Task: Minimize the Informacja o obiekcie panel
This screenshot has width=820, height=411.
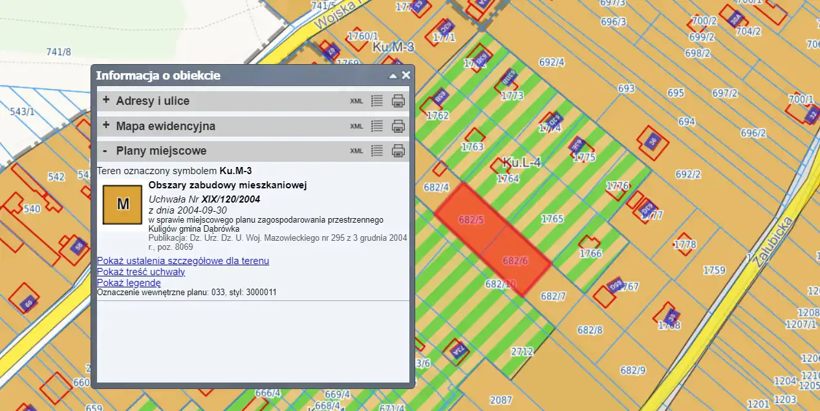Action: [x=393, y=76]
